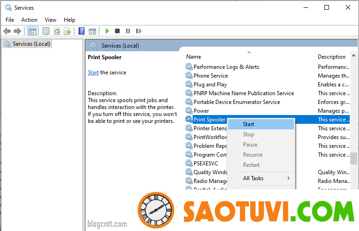The height and width of the screenshot is (231, 359).
Task: Click the vertical scrollbar thumb of the services list
Action: pyautogui.click(x=353, y=158)
